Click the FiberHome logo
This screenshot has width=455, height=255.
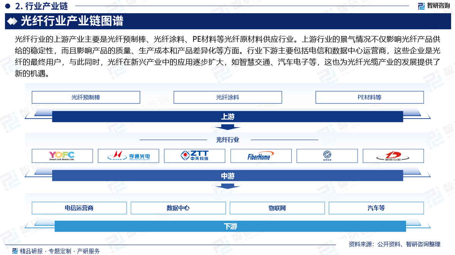(260, 156)
